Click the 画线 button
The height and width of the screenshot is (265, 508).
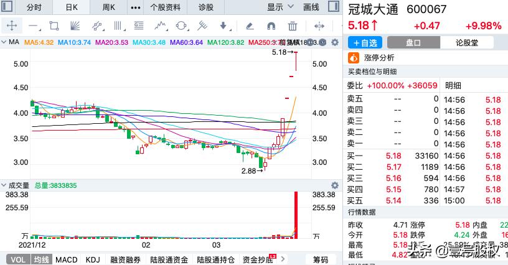pyautogui.click(x=311, y=7)
